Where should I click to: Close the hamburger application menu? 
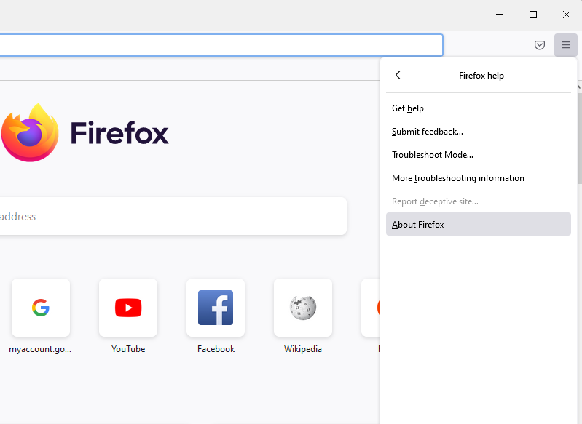point(566,45)
